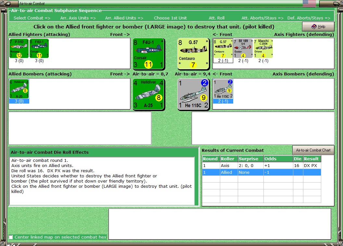The height and width of the screenshot is (246, 343).
Task: Select the highlighted Allied round 1 row
Action: tap(261, 172)
